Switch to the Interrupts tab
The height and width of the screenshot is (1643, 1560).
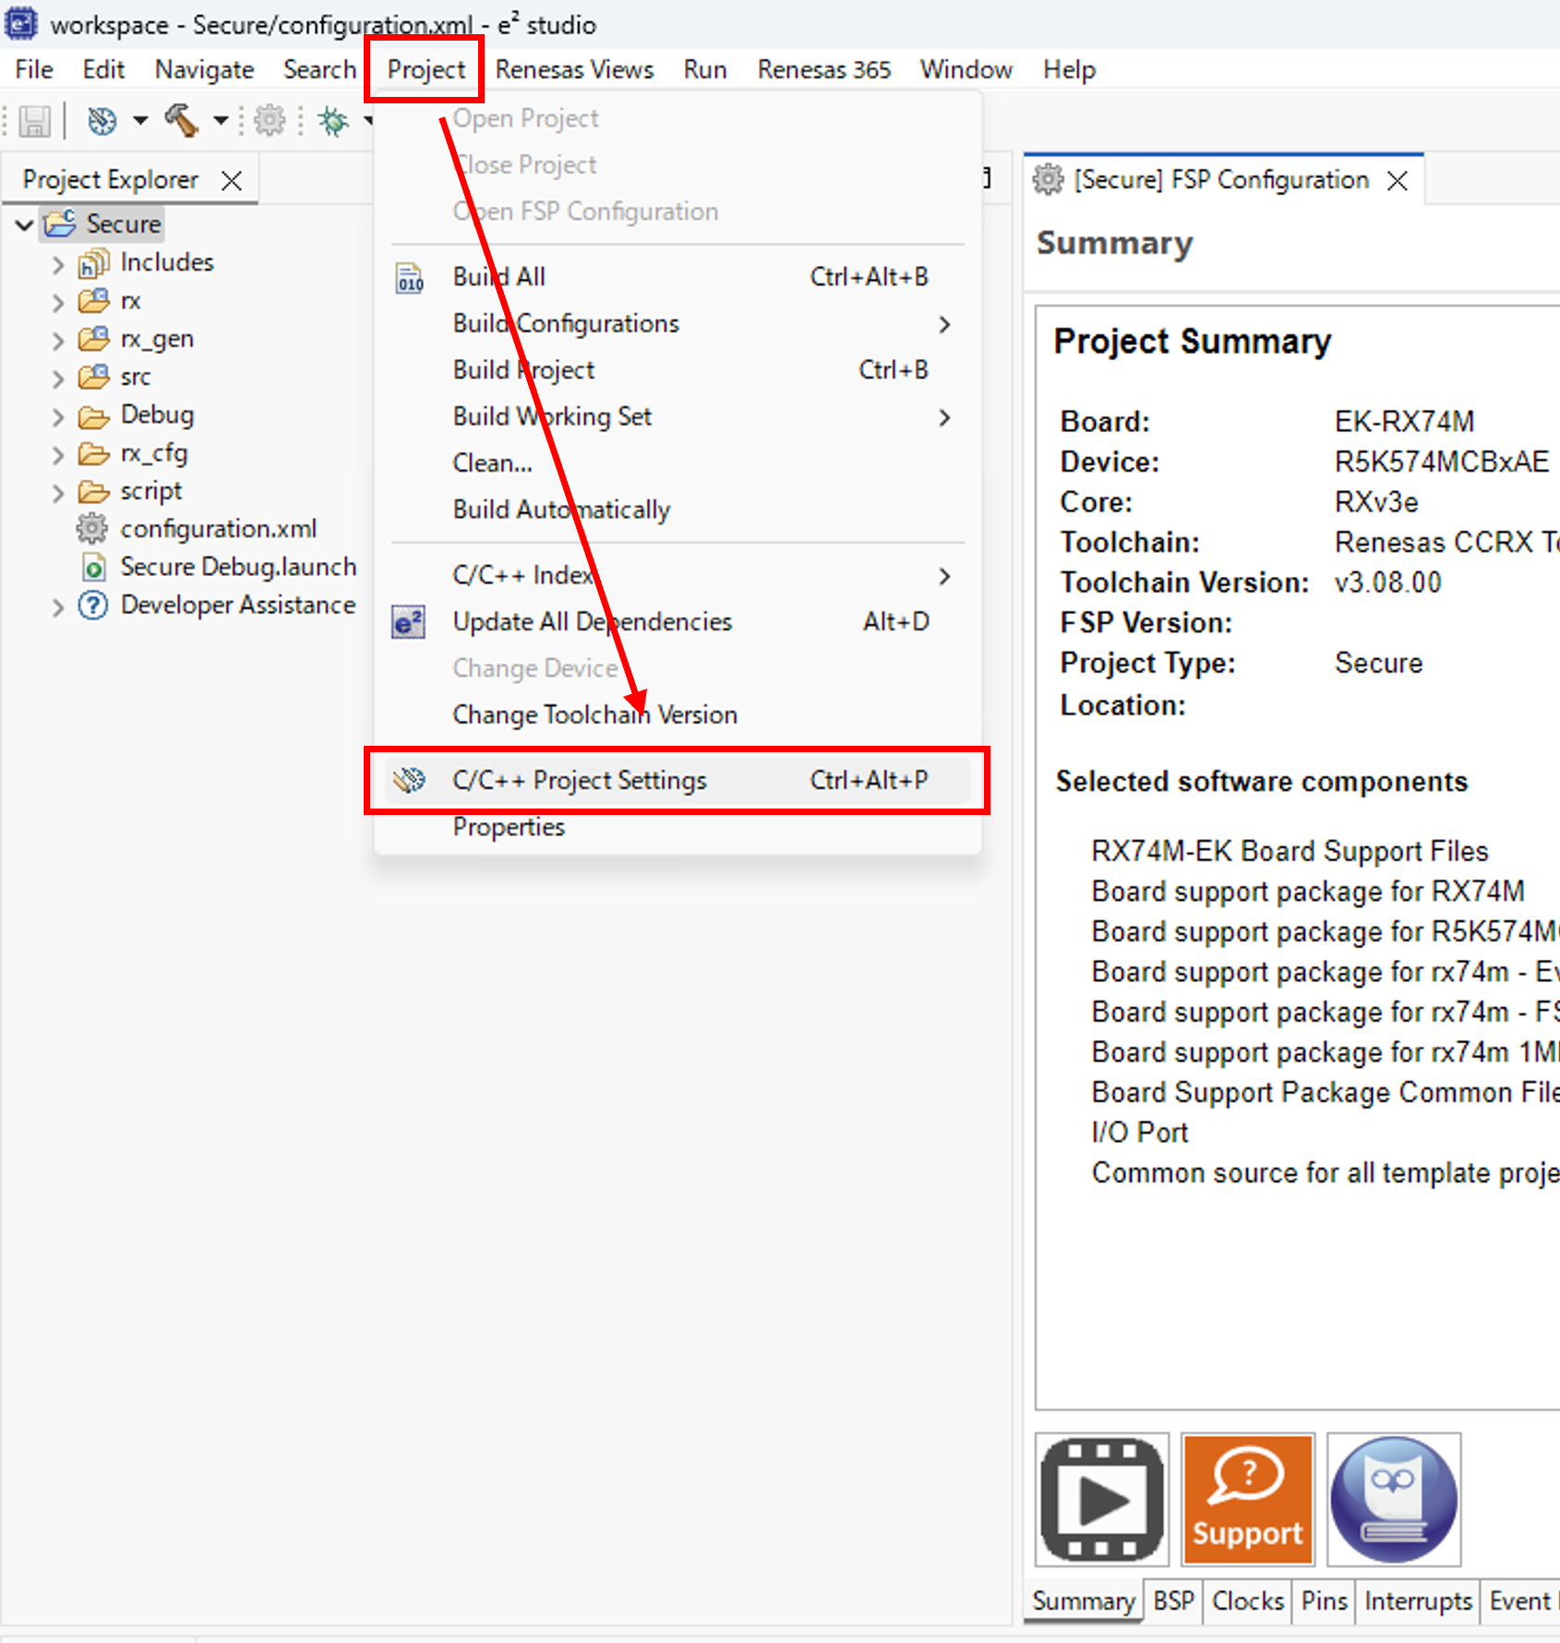click(x=1419, y=1601)
